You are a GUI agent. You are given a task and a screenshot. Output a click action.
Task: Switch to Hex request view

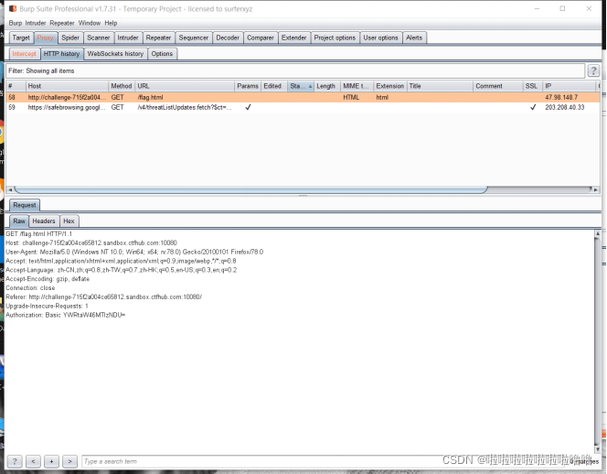(69, 221)
